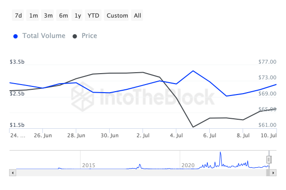Click the 2020 label in the navigator
This screenshot has width=286, height=190.
[188, 165]
